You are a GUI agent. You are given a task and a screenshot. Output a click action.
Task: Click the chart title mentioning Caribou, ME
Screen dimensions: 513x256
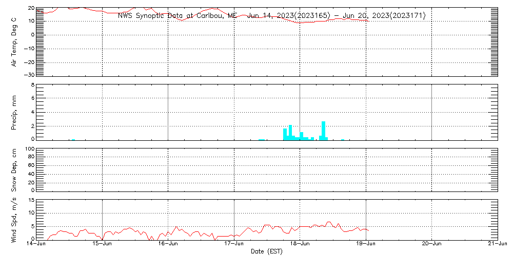point(271,15)
